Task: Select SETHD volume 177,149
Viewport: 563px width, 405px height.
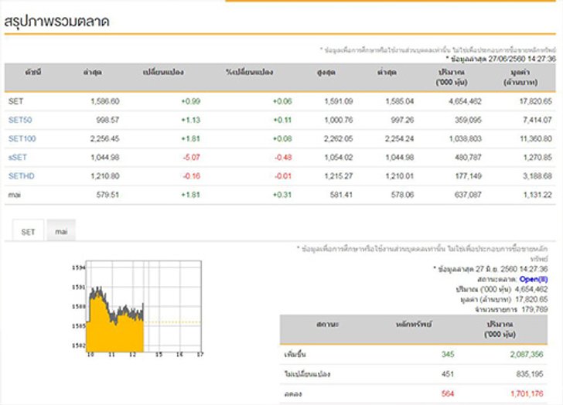Action: [x=468, y=175]
